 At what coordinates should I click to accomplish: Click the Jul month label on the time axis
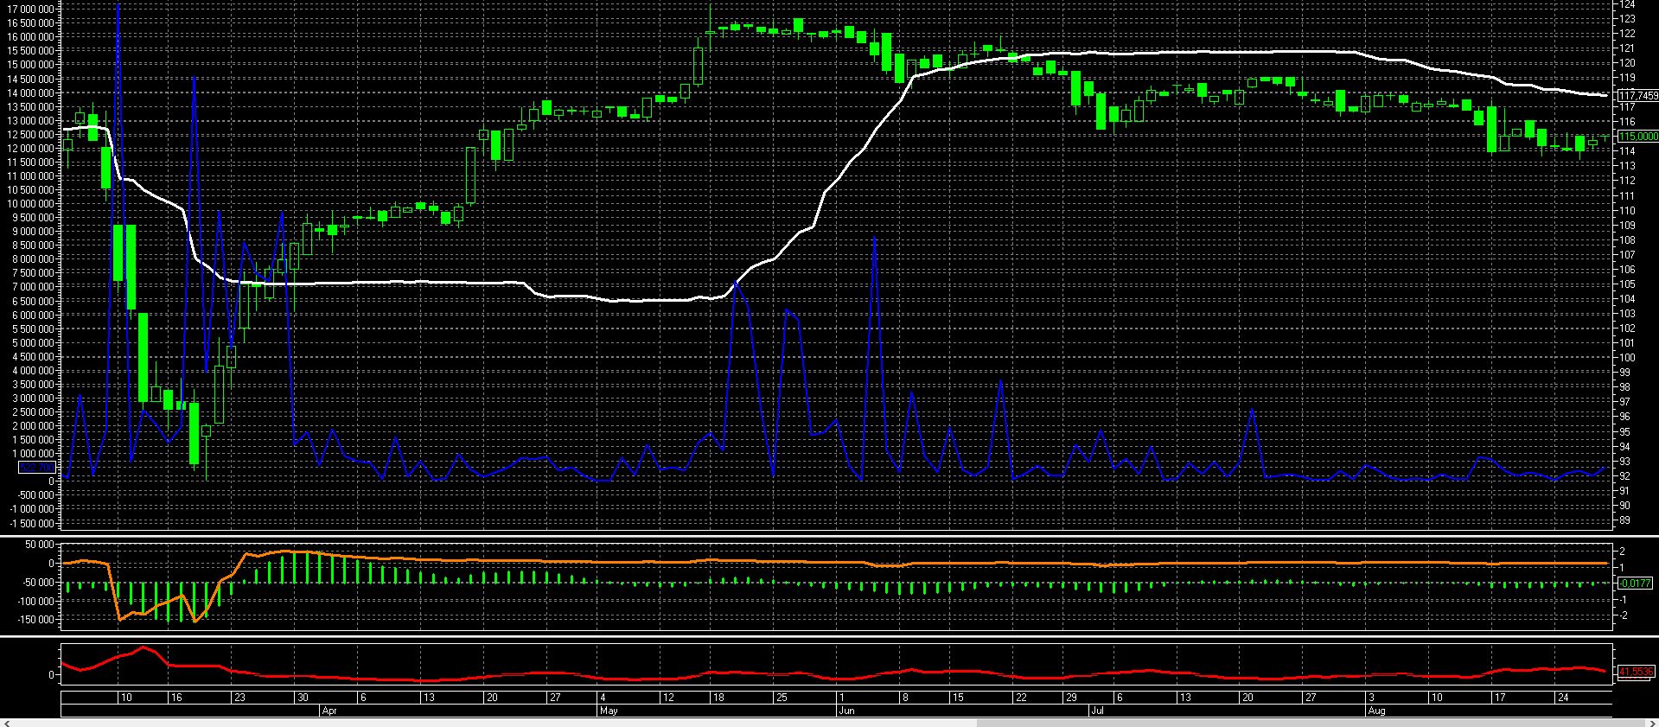pyautogui.click(x=1095, y=711)
